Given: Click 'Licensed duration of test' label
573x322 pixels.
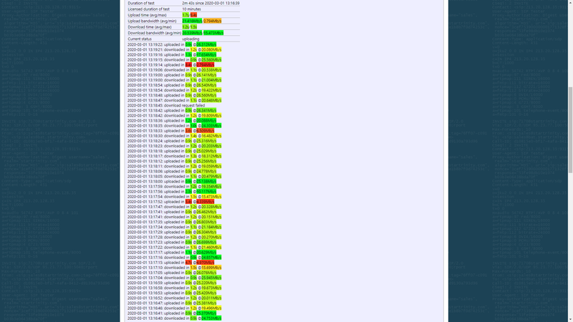Looking at the screenshot, I should pyautogui.click(x=149, y=9).
